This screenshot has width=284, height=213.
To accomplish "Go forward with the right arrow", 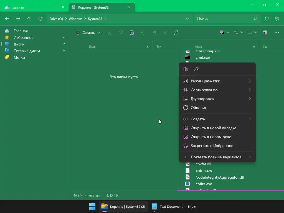I will pos(18,19).
